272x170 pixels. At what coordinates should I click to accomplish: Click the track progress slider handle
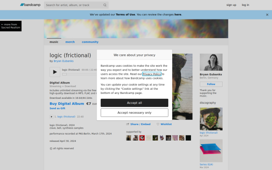pos(64,74)
